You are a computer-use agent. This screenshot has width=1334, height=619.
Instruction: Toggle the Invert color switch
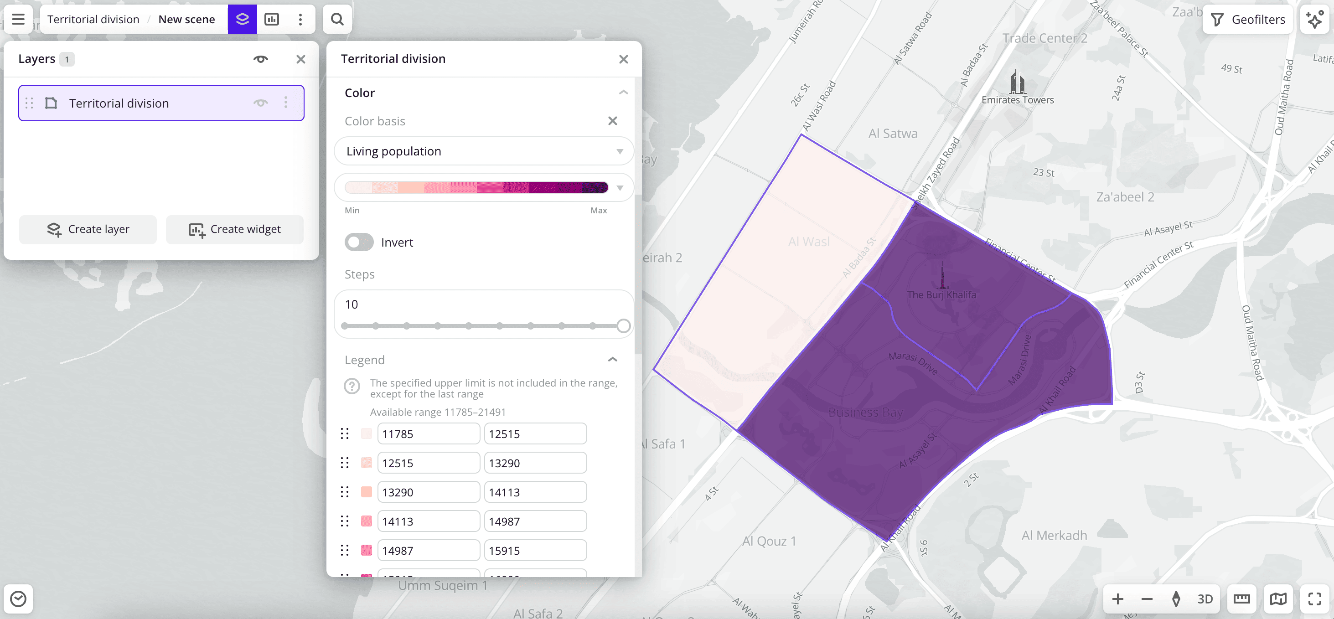tap(359, 242)
